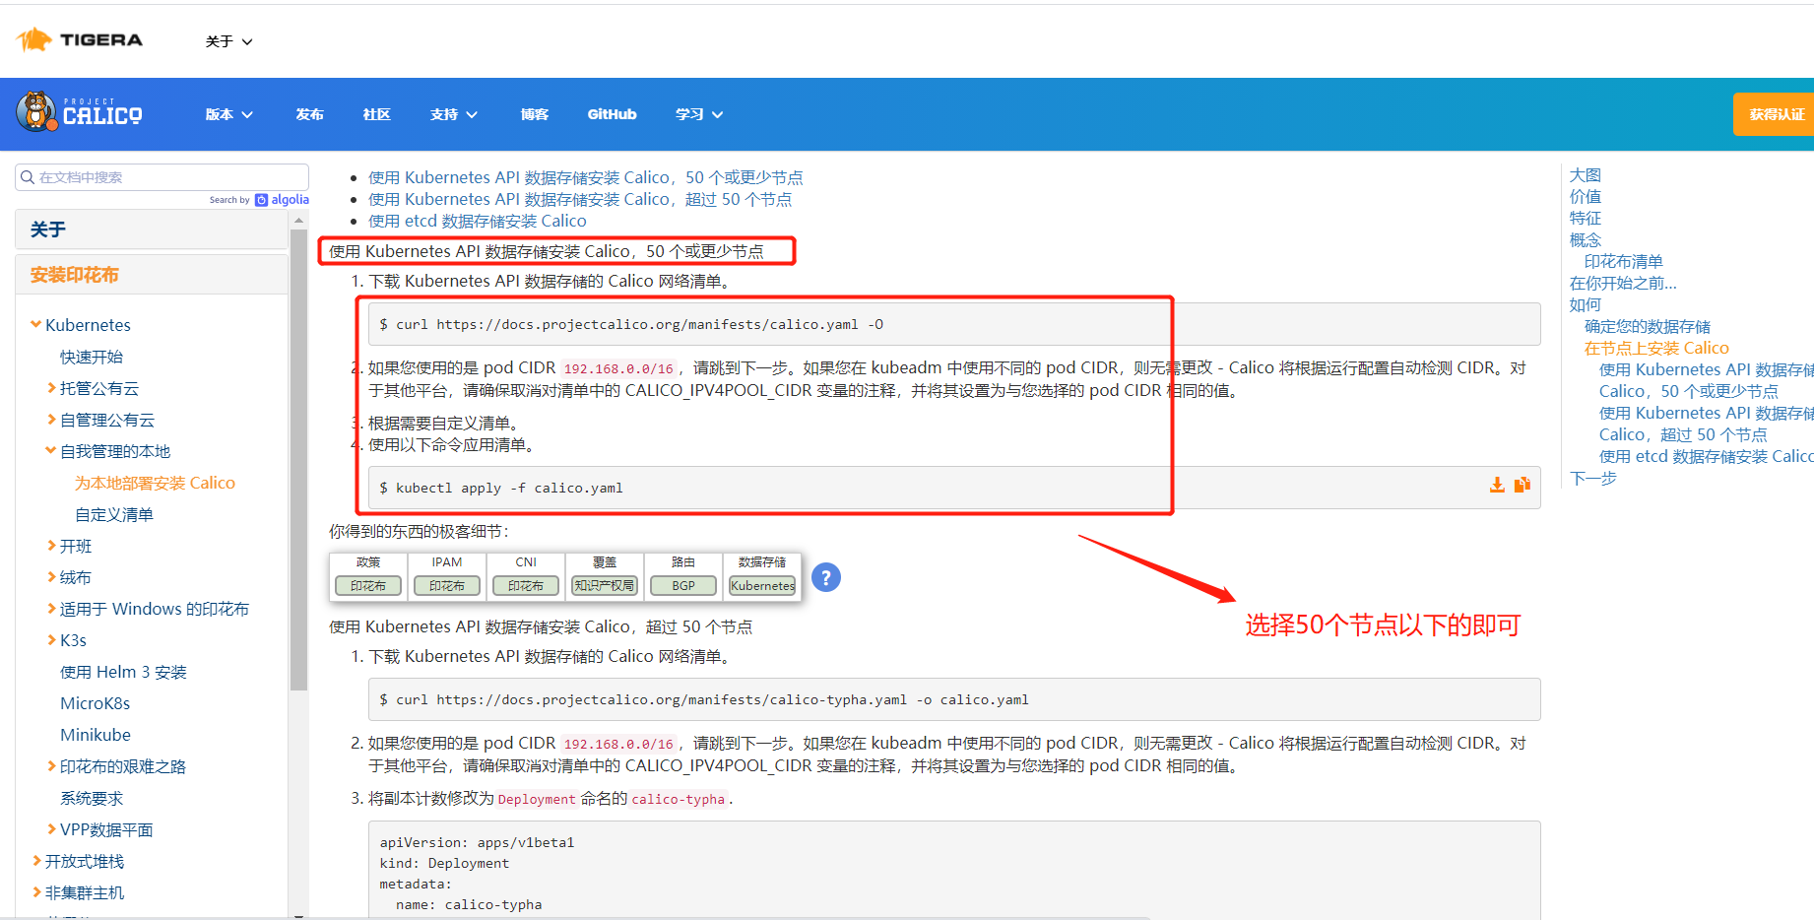This screenshot has width=1814, height=920.
Task: Open 为本地部署安装 Calico page
Action: coord(155,483)
